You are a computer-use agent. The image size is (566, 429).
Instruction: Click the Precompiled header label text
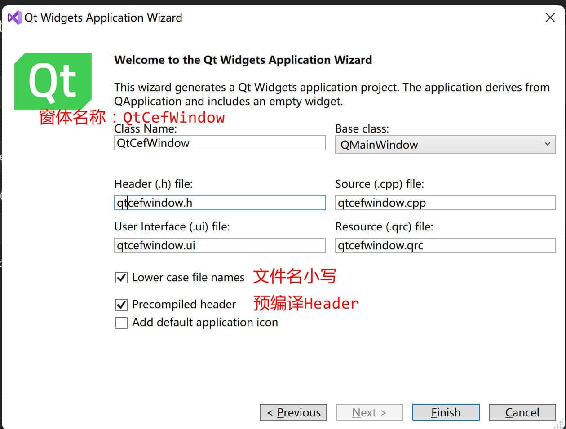(184, 305)
